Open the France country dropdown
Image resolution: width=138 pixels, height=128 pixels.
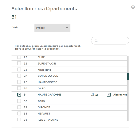pos(52,28)
